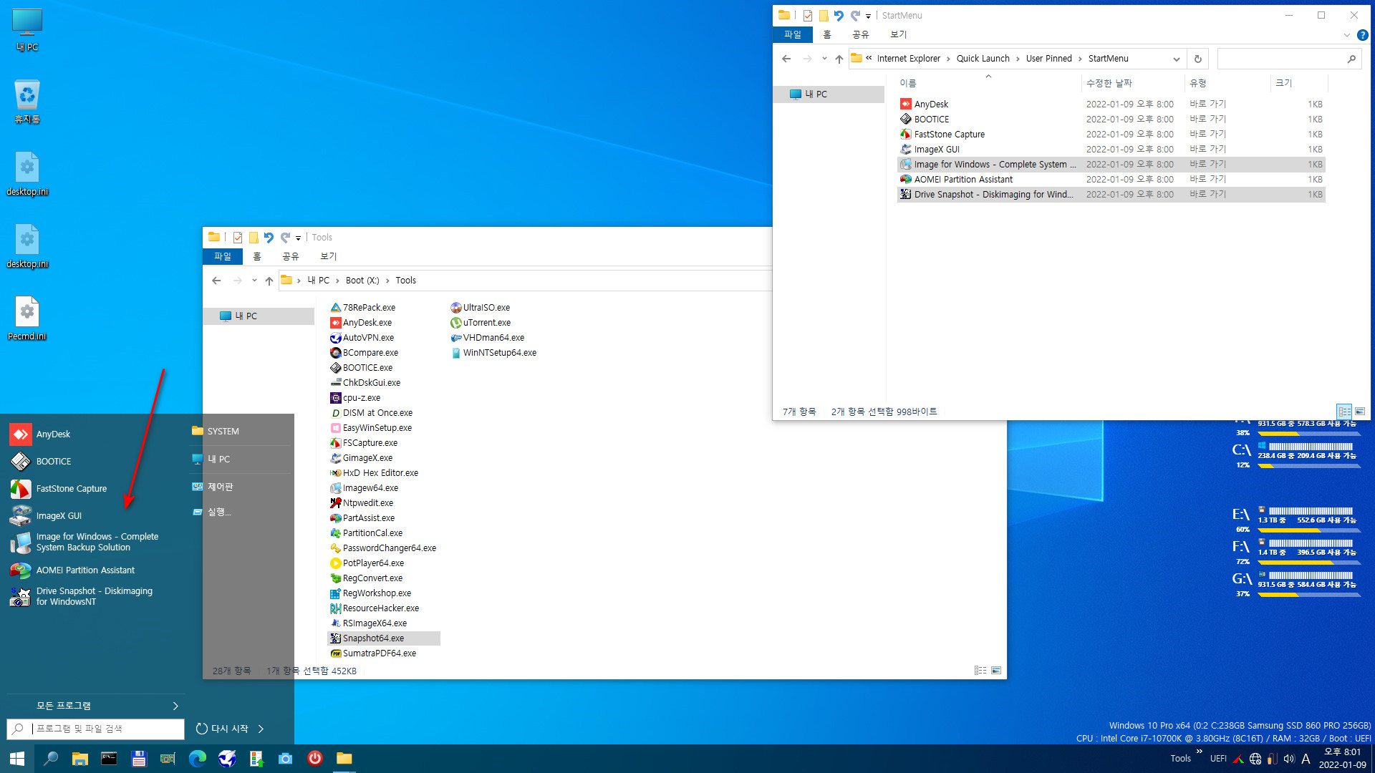Open help in StartMenu explorer window
The image size is (1375, 773).
coord(1362,34)
